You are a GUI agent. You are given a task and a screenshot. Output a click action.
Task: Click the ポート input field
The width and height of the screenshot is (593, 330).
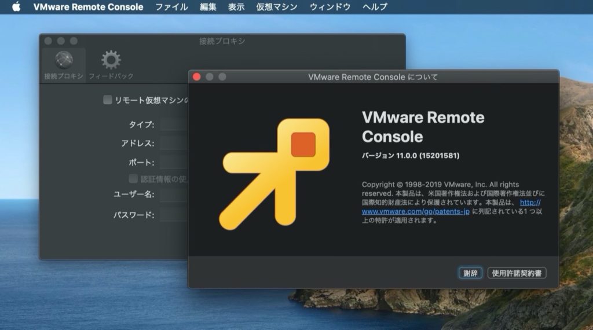point(174,162)
